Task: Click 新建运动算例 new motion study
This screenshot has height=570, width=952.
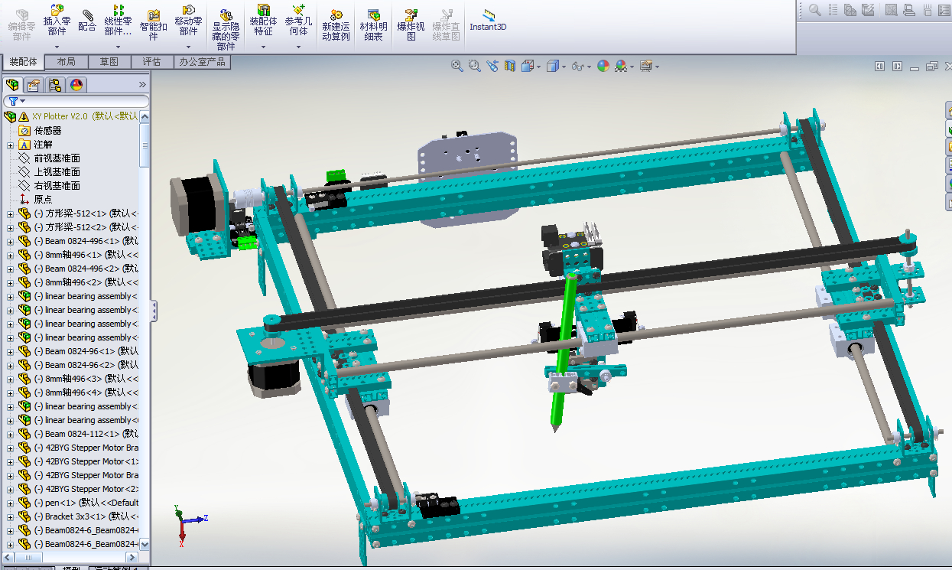Action: click(335, 23)
